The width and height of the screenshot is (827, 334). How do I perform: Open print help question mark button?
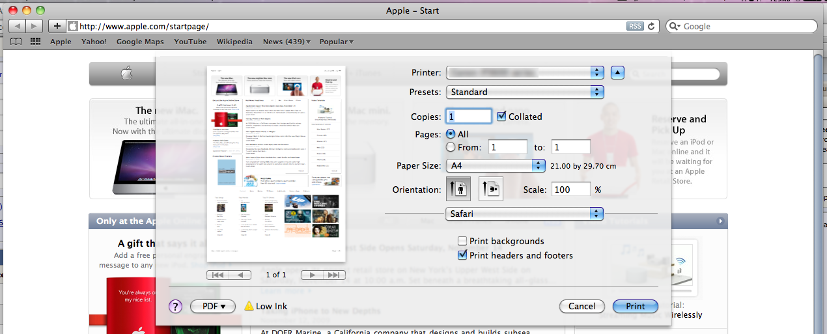coord(175,307)
